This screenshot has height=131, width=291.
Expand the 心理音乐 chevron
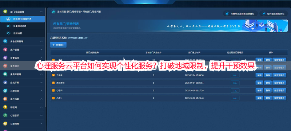41,115
